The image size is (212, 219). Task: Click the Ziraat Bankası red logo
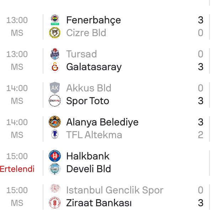click(x=55, y=203)
